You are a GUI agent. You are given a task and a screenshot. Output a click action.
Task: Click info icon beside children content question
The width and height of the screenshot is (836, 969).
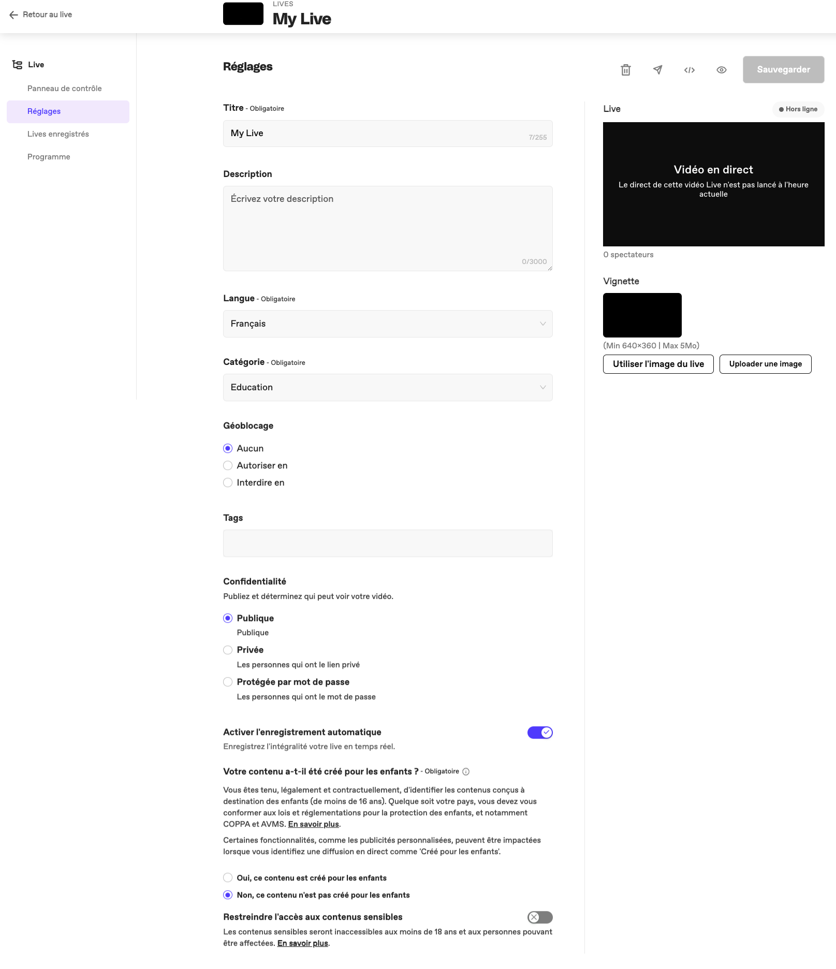[466, 772]
